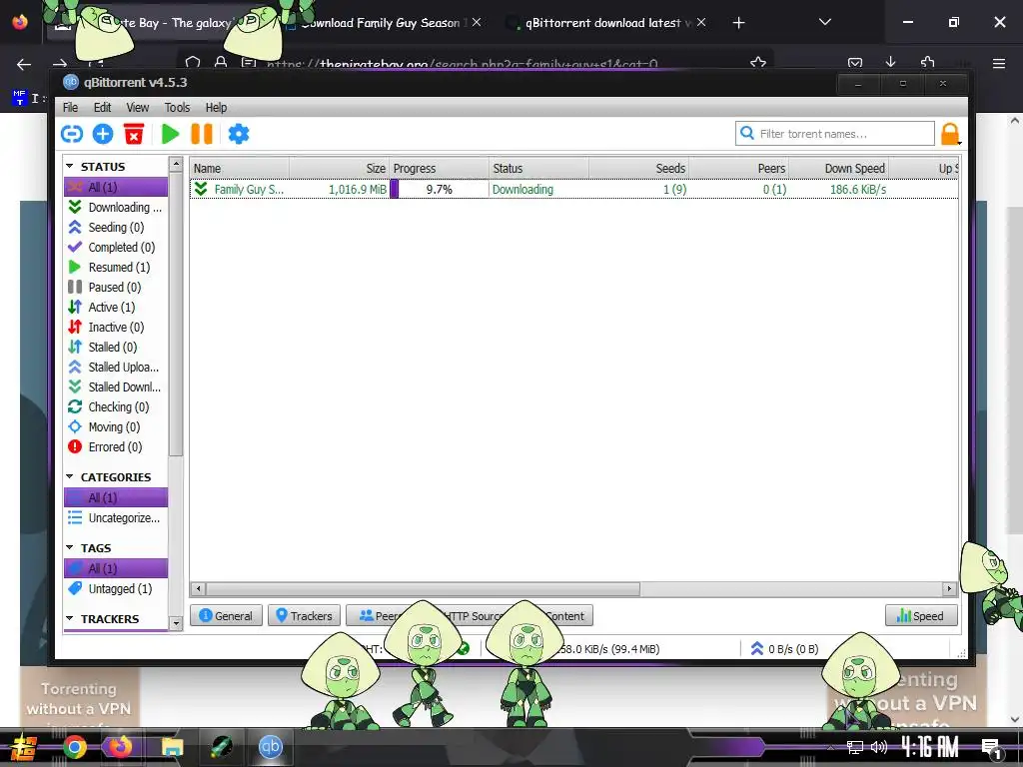Open the Edit menu

(x=103, y=108)
